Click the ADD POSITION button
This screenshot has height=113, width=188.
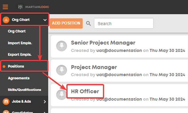point(66,23)
